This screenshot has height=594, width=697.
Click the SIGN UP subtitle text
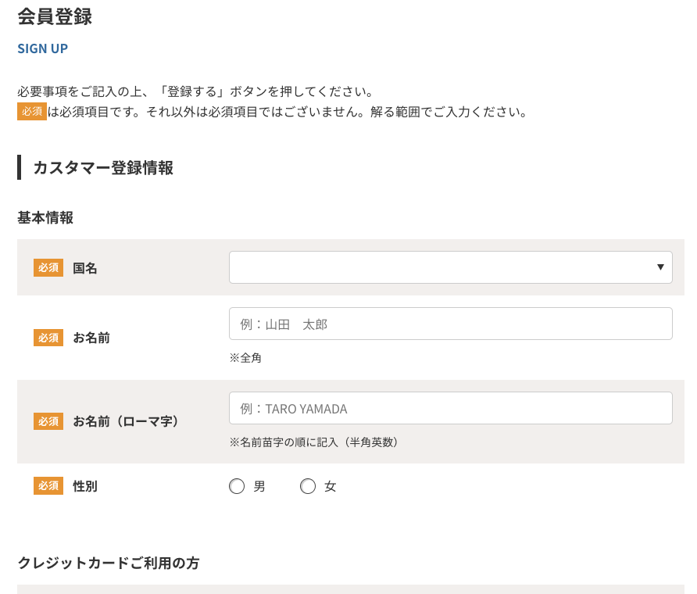pyautogui.click(x=43, y=48)
